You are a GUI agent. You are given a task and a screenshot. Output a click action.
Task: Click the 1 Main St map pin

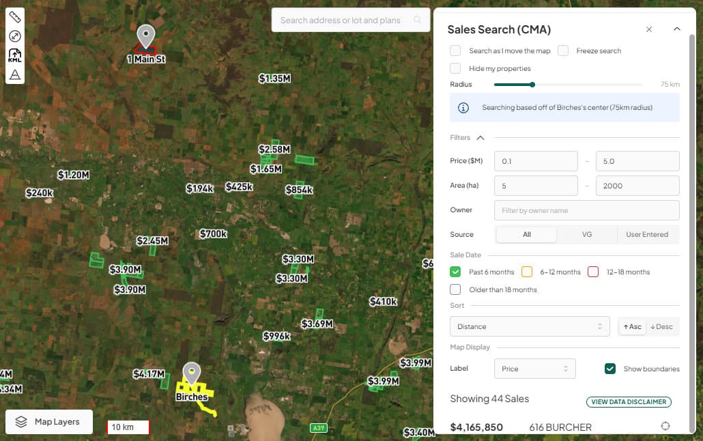pyautogui.click(x=145, y=35)
